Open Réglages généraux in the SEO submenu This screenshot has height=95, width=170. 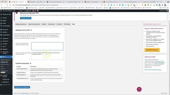pyautogui.click(x=5, y=60)
